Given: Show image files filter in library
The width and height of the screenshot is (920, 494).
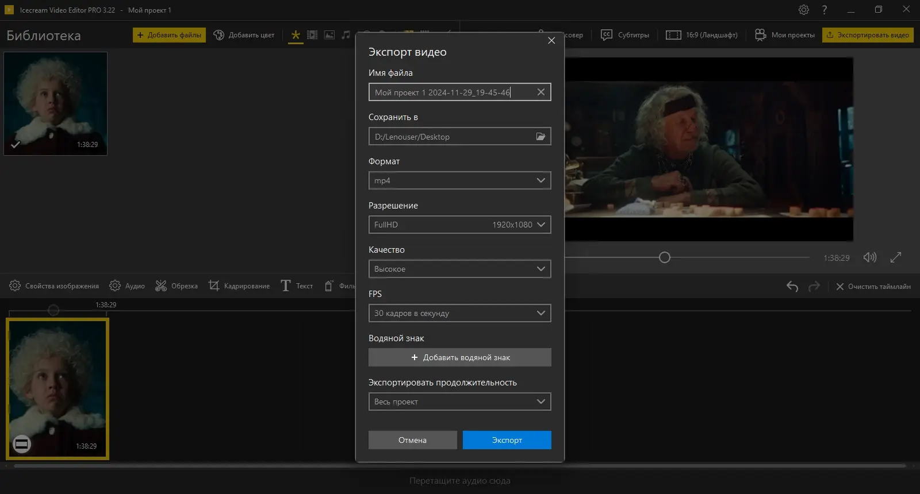Looking at the screenshot, I should (x=329, y=35).
